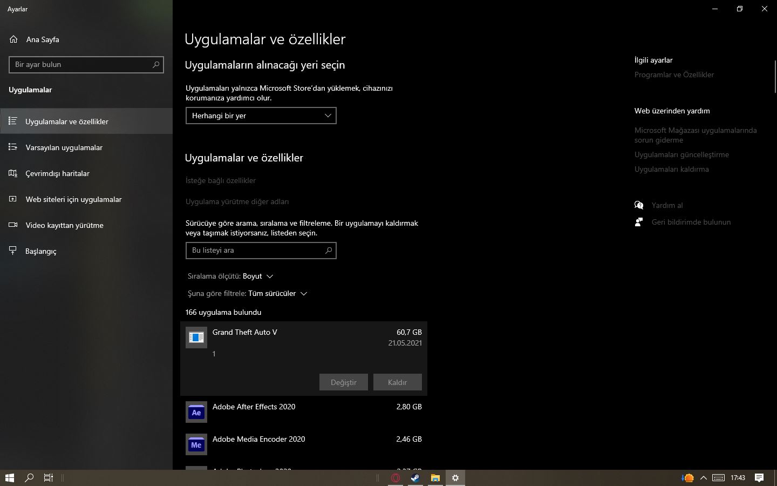The height and width of the screenshot is (486, 777).
Task: Click the Ana Sayfa home icon
Action: click(x=13, y=39)
